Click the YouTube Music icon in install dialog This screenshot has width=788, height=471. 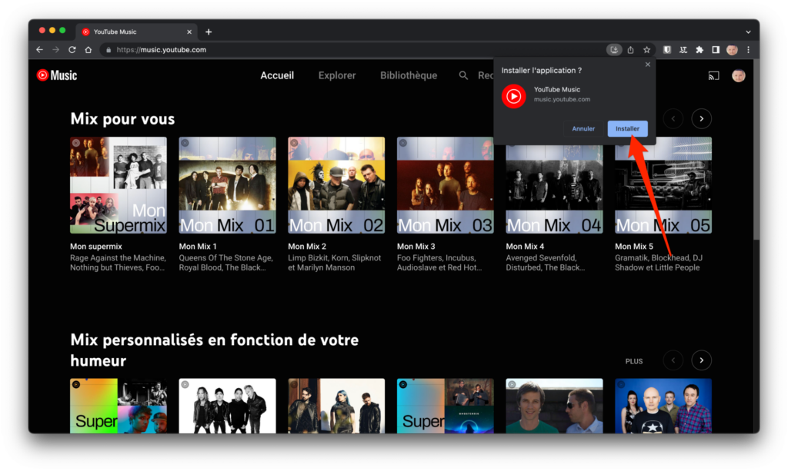tap(513, 96)
